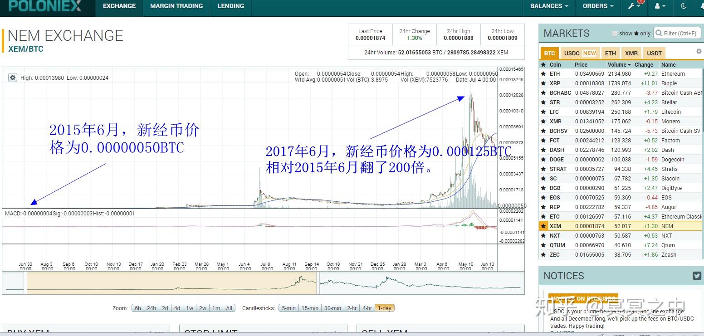The height and width of the screenshot is (336, 704).
Task: Switch to the USDT markets tab
Action: click(654, 53)
